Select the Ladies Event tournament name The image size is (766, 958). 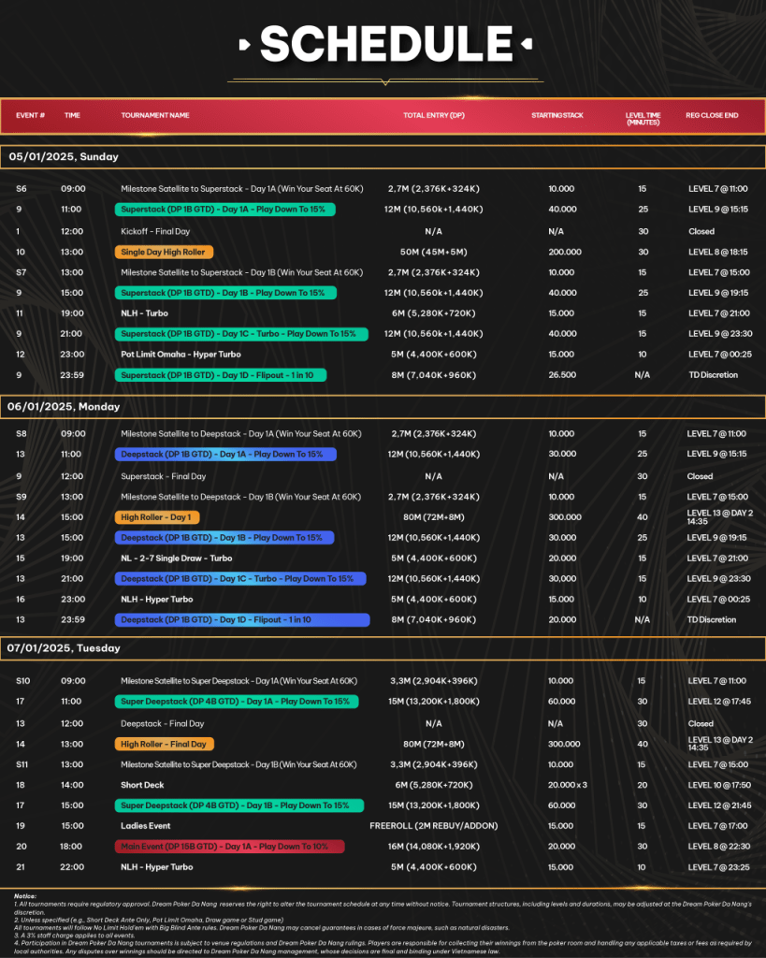(145, 825)
